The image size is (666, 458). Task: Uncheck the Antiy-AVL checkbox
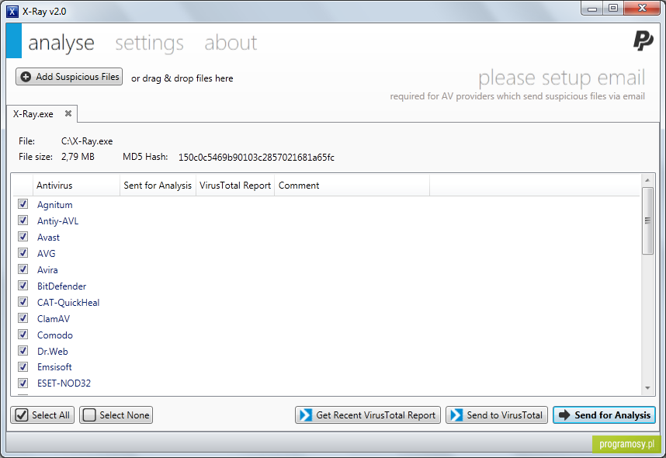[23, 220]
